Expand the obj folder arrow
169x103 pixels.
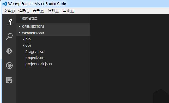23,45
